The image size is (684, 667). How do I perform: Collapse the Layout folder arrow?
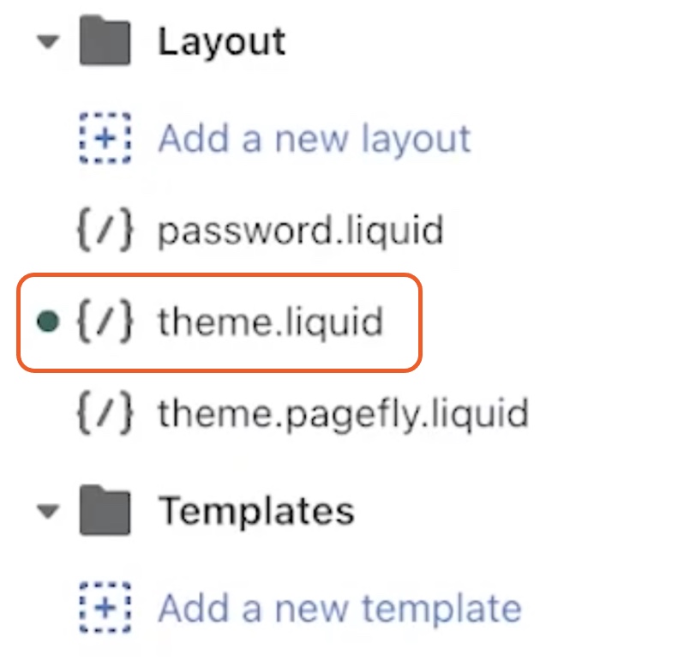[48, 42]
